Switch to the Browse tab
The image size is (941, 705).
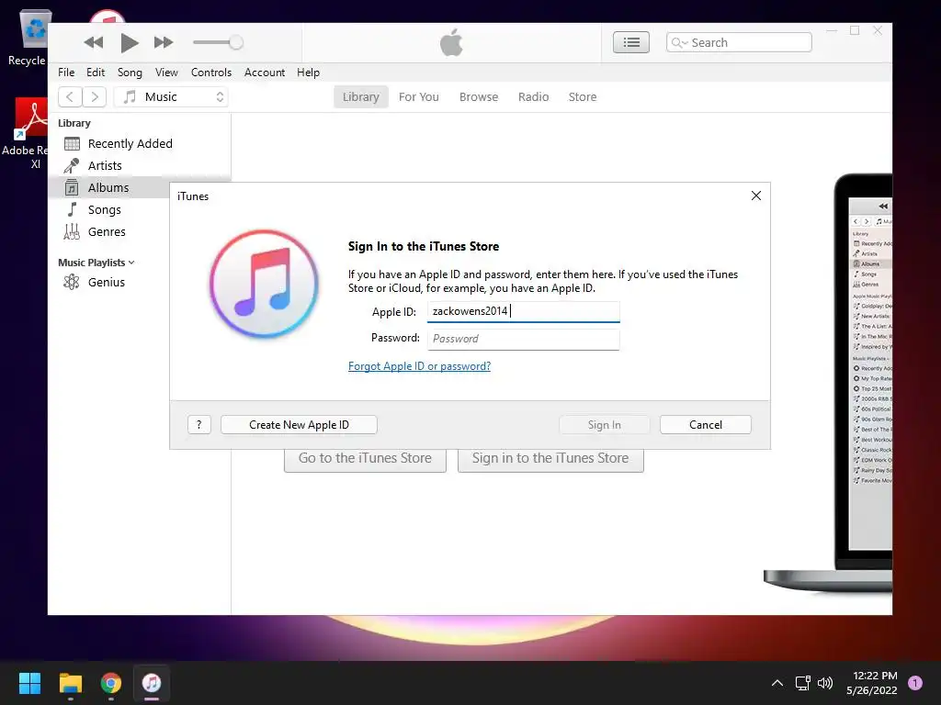478,97
